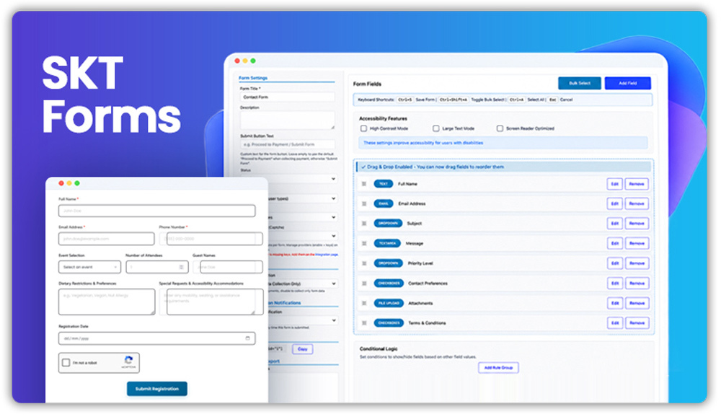721x417 pixels.
Task: Click the TEXTAREA badge beside Message
Action: coord(387,243)
